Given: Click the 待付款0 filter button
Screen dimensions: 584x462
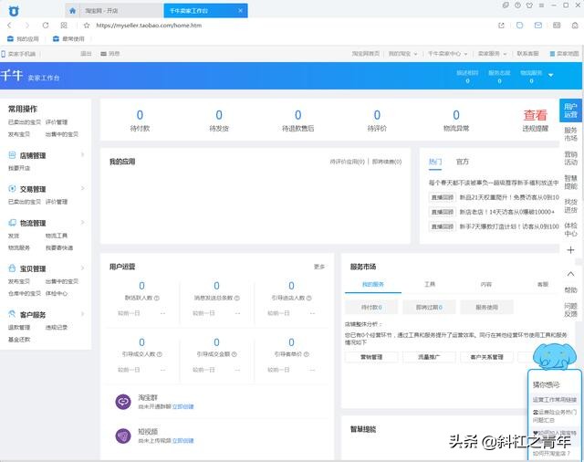Looking at the screenshot, I should tap(371, 308).
